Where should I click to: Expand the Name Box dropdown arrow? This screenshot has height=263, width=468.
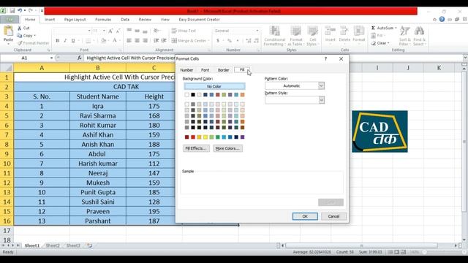pos(51,58)
